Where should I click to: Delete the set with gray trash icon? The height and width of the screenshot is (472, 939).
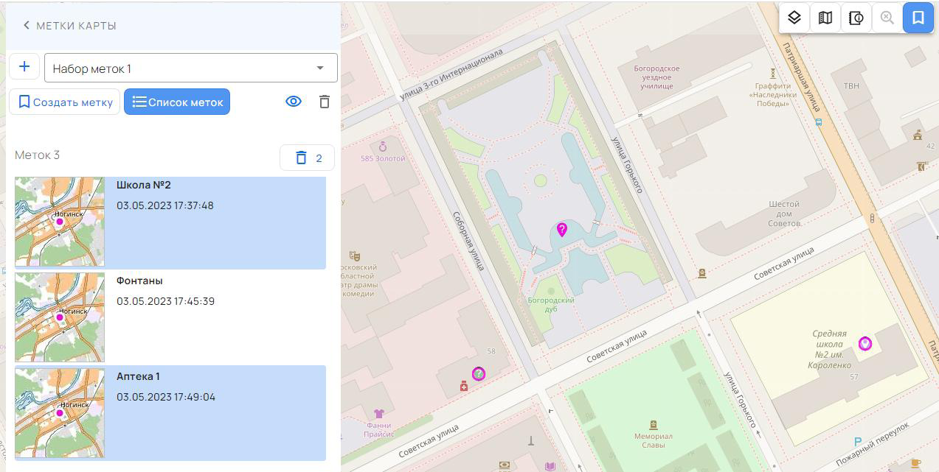click(325, 102)
